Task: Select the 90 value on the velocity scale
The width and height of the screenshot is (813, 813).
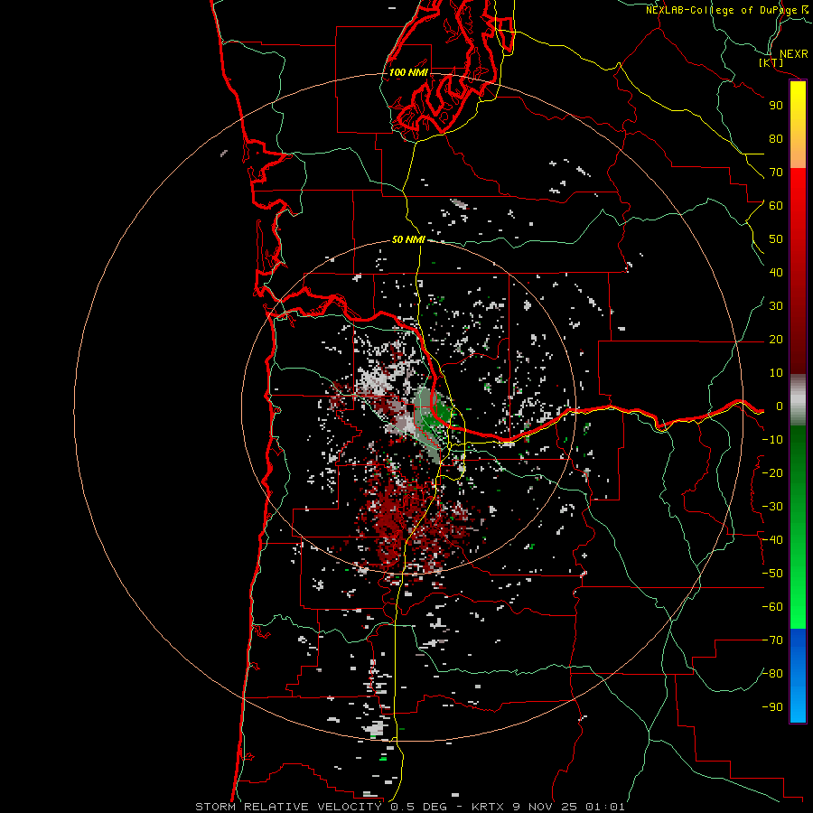Action: [776, 106]
